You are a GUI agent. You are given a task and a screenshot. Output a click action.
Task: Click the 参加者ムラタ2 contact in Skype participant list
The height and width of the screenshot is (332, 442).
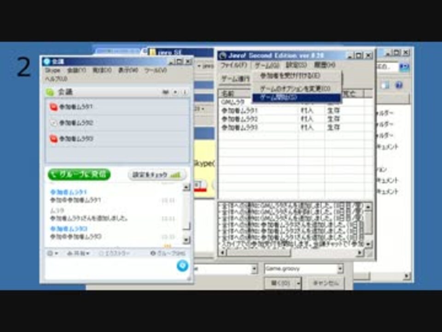tap(117, 123)
